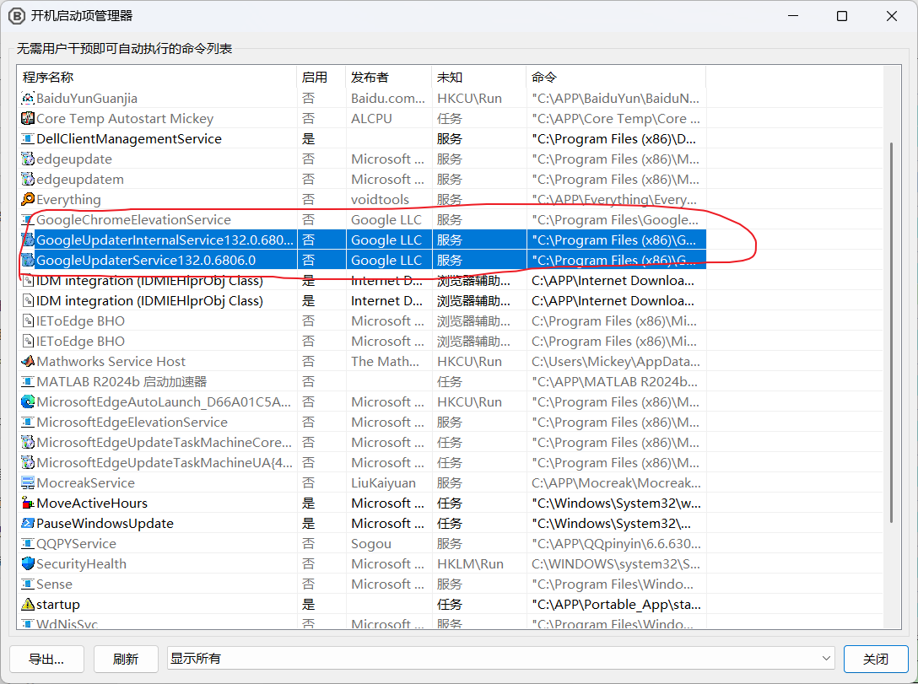The width and height of the screenshot is (918, 684).
Task: Click the MicrosoftEdgeUpdateTaskMachineUA icon
Action: tap(28, 463)
